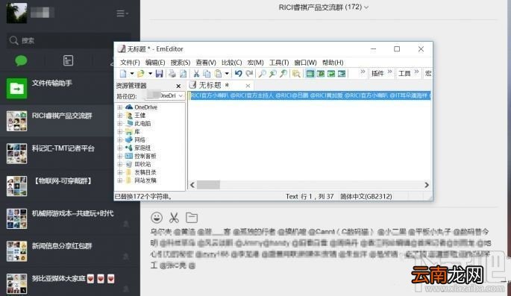Close the 资源管理器 explorer panel

point(178,86)
